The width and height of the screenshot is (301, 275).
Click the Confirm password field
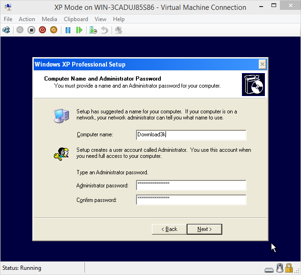point(191,200)
